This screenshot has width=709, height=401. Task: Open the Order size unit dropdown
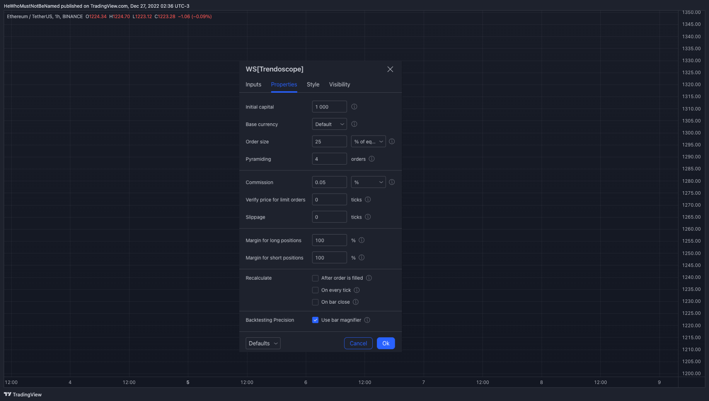point(368,141)
